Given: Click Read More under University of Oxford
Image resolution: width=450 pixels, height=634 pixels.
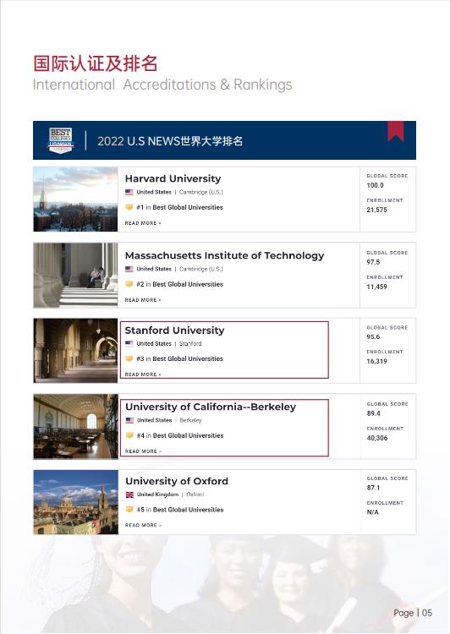Looking at the screenshot, I should click(143, 525).
